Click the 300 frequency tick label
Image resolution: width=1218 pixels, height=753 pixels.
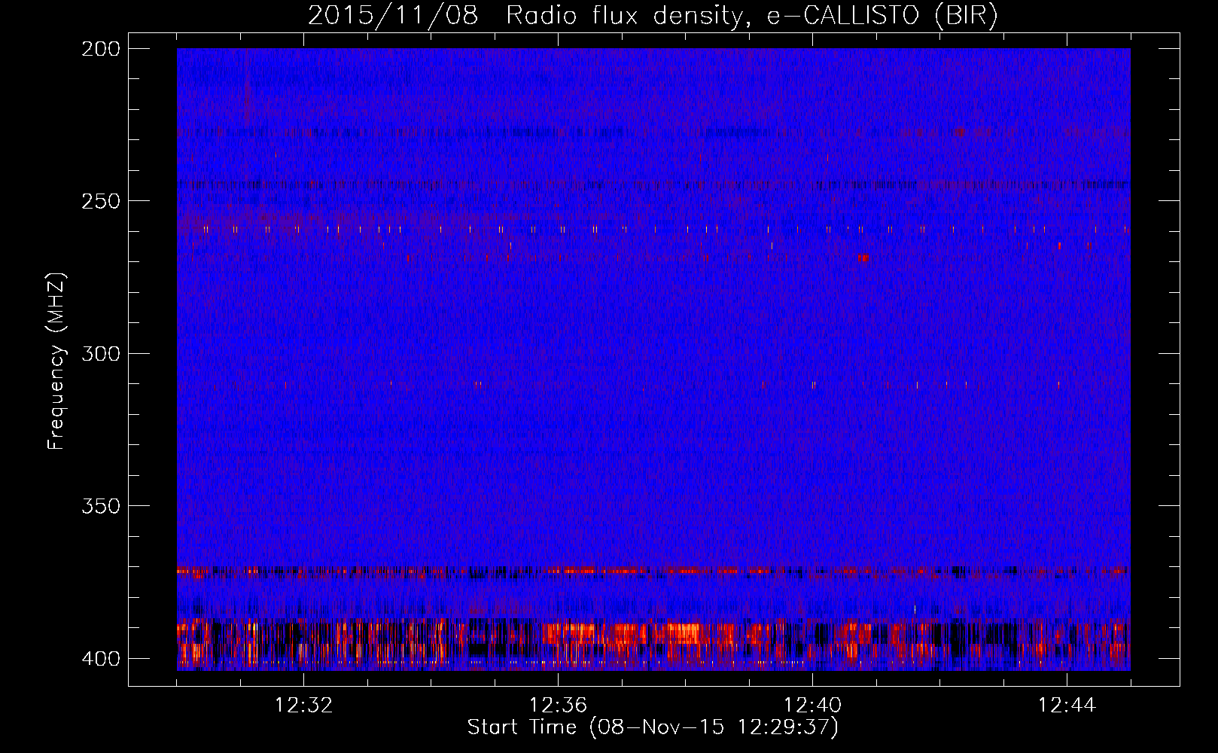pos(100,353)
